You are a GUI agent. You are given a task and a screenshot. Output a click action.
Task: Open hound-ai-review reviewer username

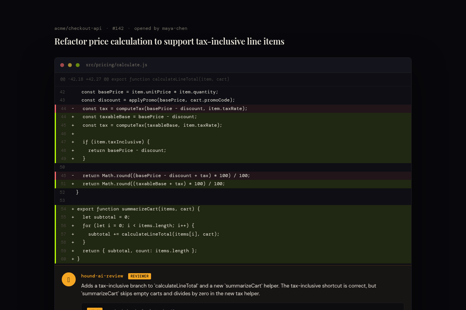pyautogui.click(x=102, y=276)
